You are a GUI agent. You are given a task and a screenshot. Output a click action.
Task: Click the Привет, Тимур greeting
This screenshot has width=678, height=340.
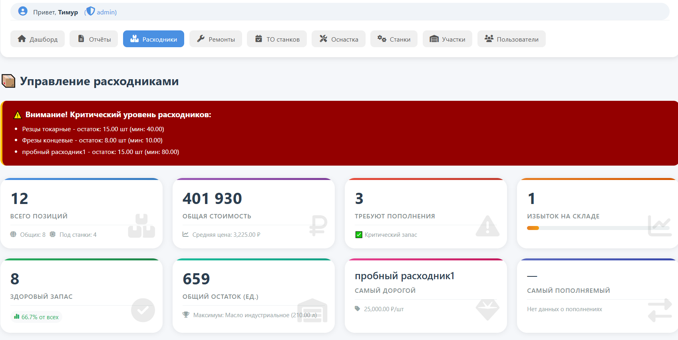point(56,12)
